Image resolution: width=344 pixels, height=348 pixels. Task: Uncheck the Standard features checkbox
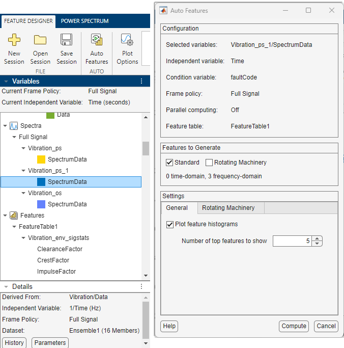[169, 163]
